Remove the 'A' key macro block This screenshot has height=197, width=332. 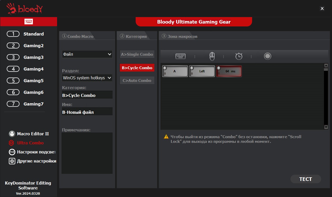(165, 68)
